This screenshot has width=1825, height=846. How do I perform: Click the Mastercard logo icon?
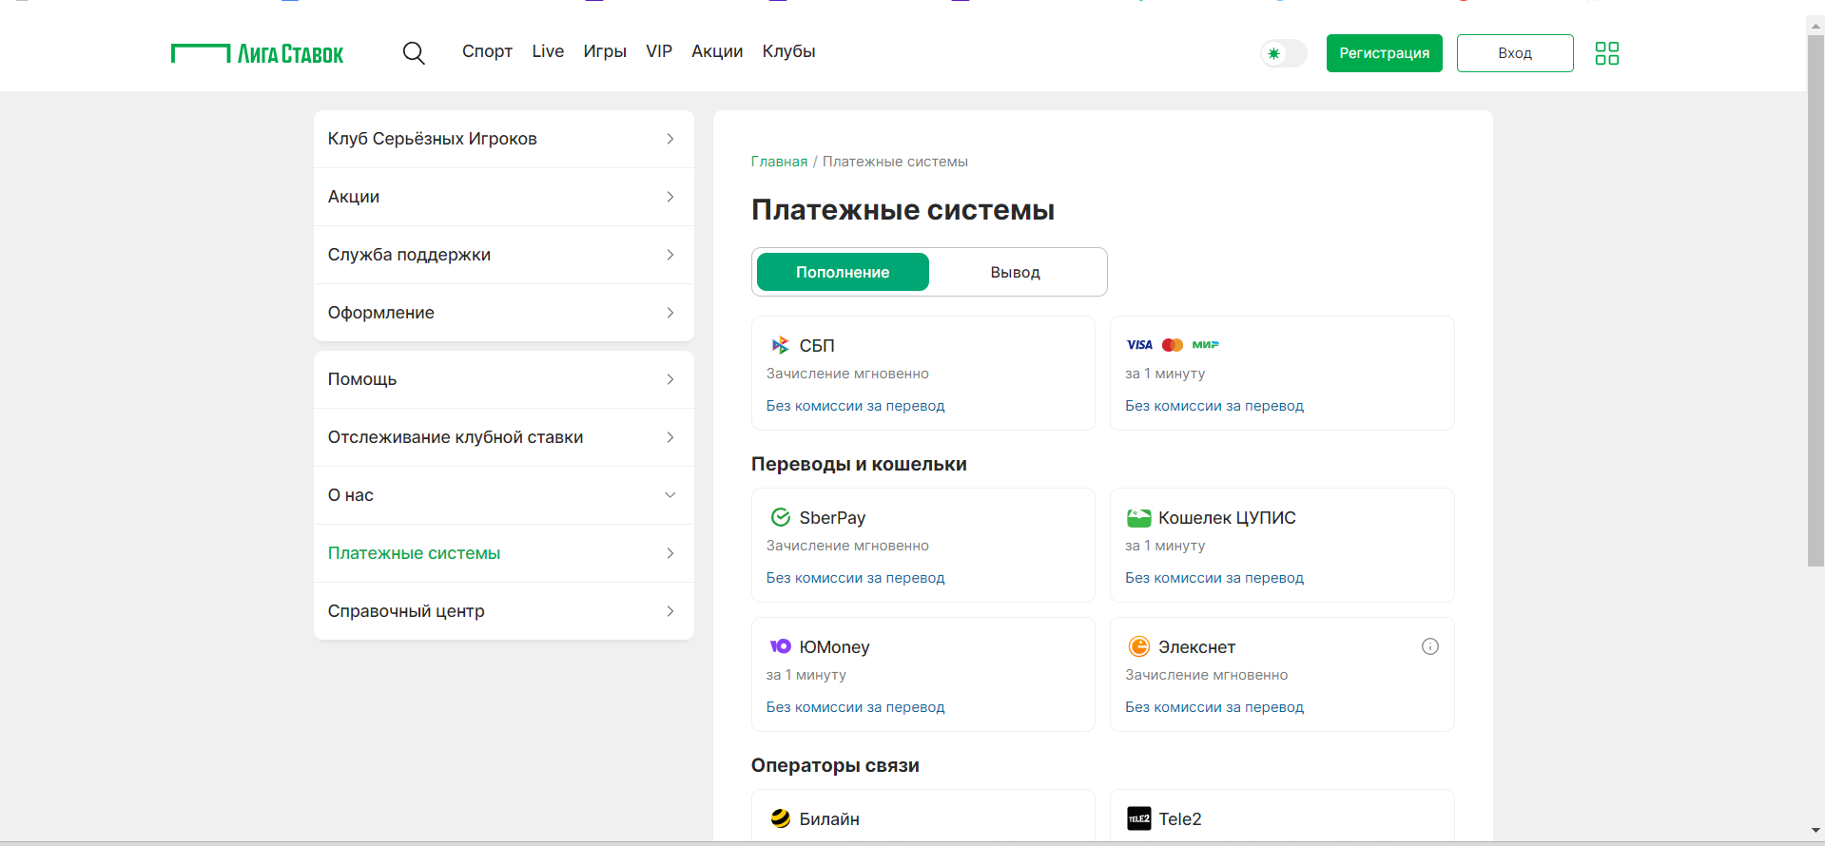[1173, 345]
